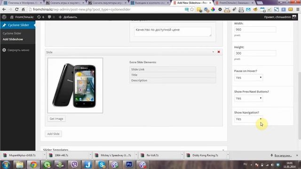Select the Cyclone Slider main menu item
This screenshot has width=301, height=169.
coord(18,25)
